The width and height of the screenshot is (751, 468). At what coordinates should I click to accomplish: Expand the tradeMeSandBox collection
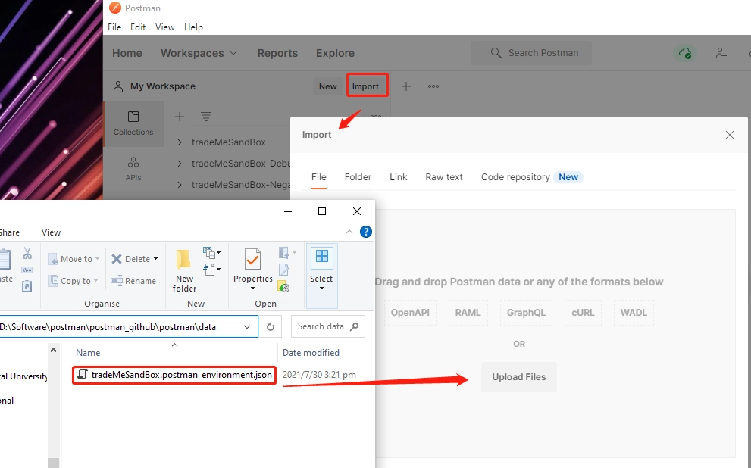pyautogui.click(x=179, y=142)
